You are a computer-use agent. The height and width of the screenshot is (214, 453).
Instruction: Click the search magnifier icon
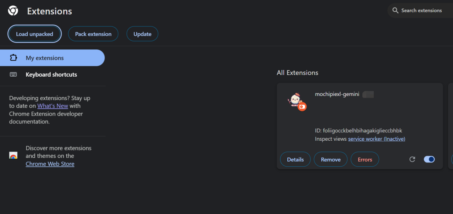[x=395, y=10]
